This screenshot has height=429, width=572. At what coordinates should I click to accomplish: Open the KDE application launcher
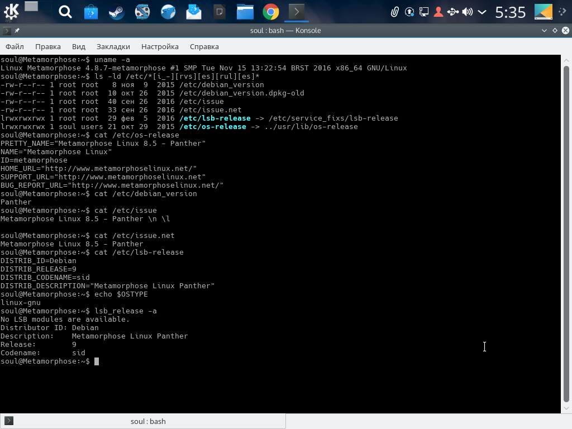tap(11, 12)
